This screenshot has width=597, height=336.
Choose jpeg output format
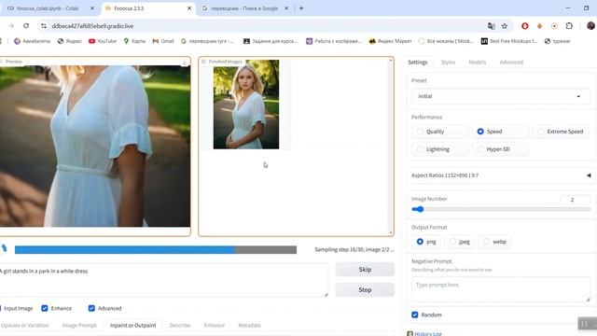pyautogui.click(x=460, y=242)
